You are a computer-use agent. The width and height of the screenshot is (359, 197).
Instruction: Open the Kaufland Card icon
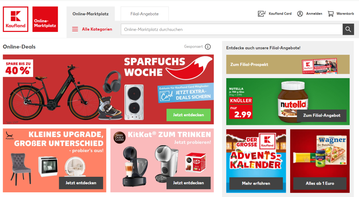click(262, 14)
